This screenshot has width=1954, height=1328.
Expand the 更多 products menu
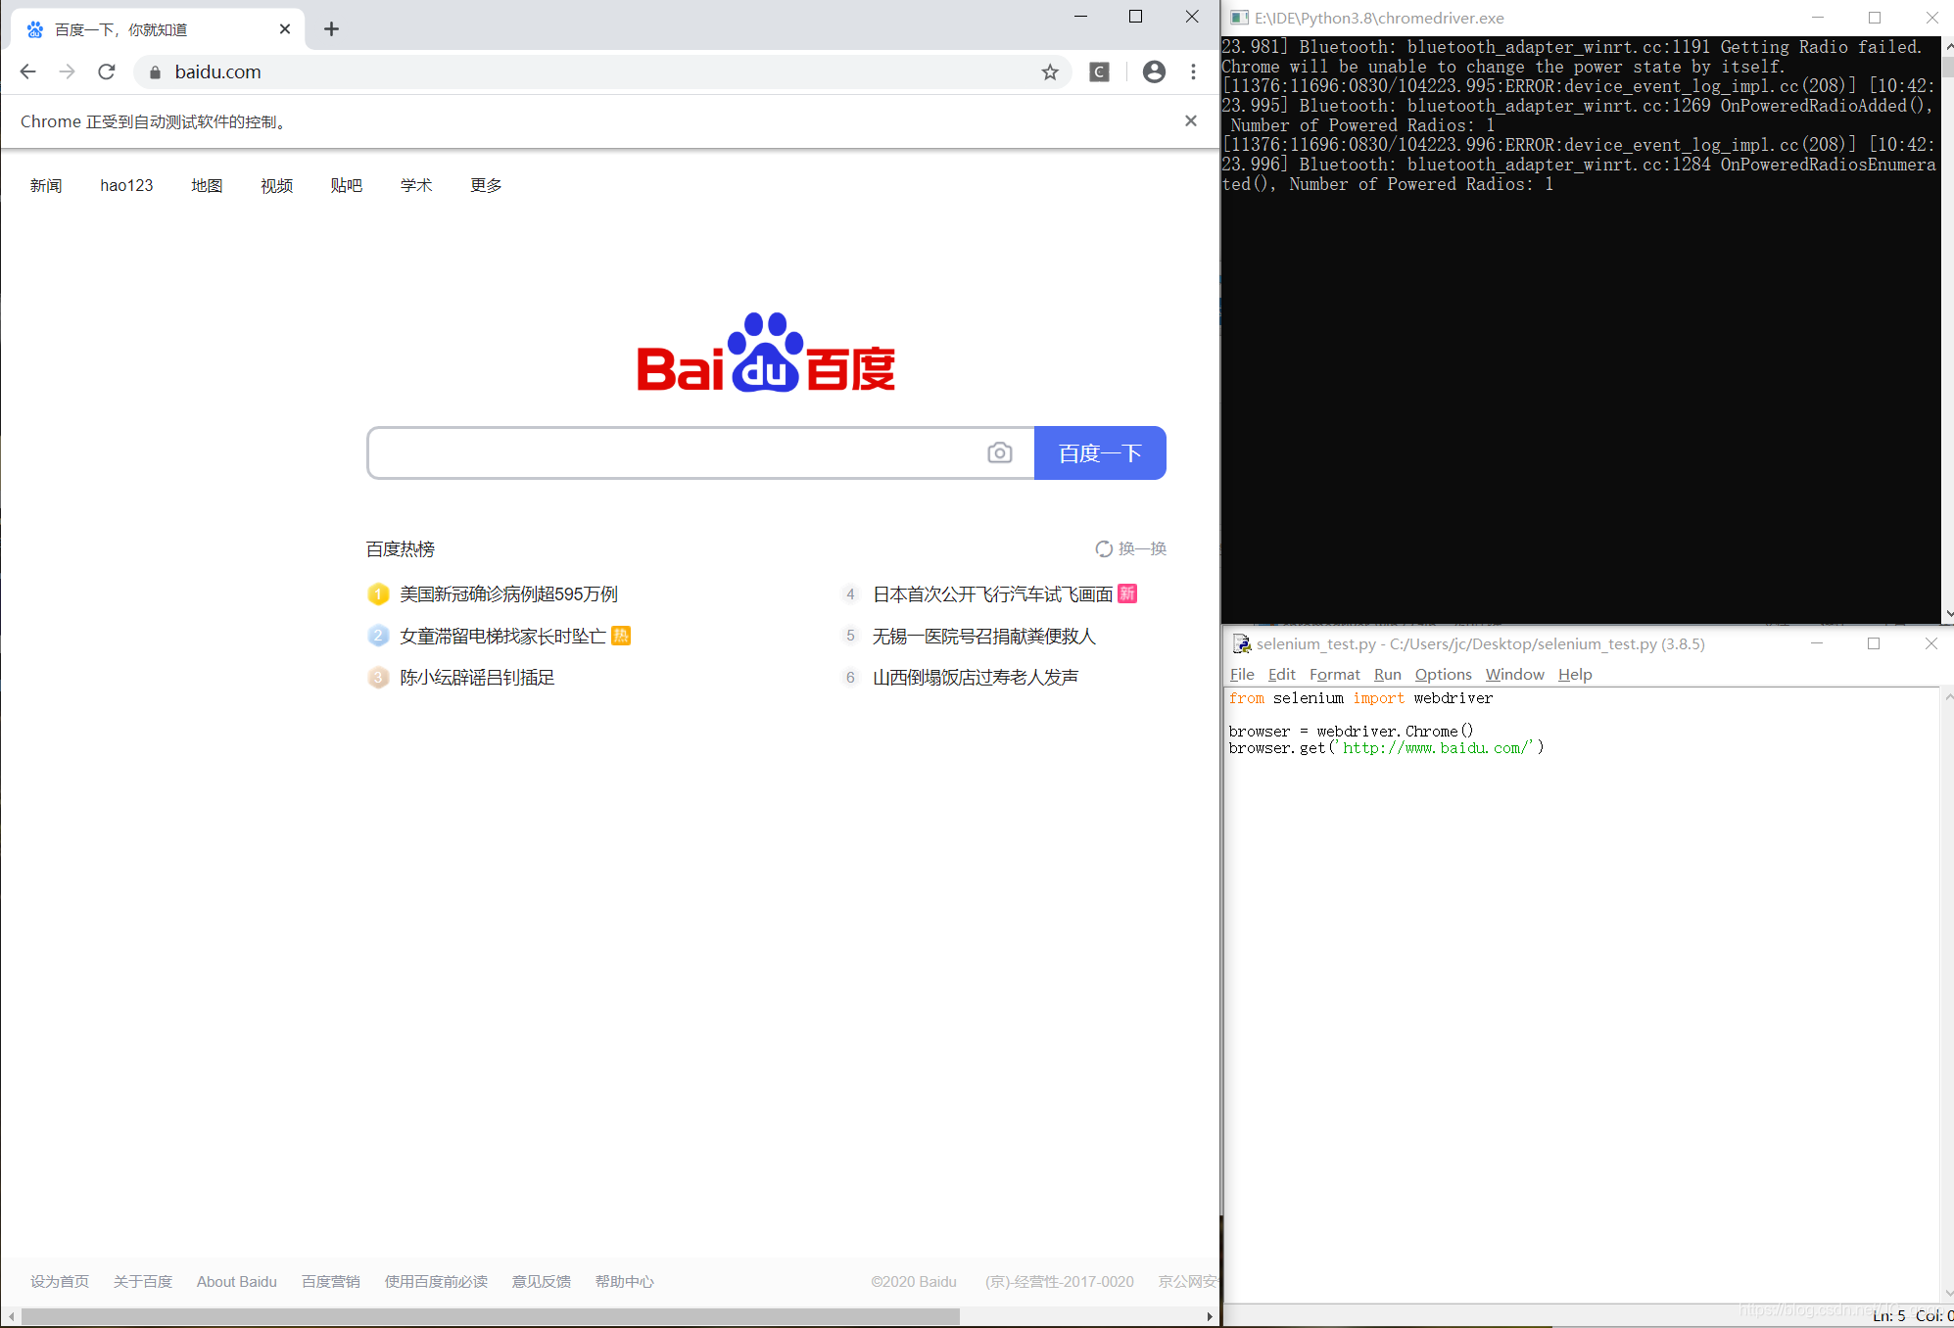tap(486, 185)
